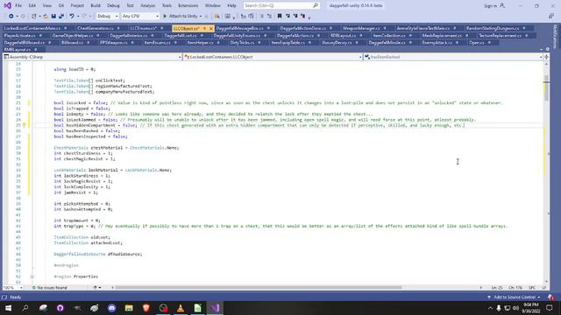Close the LLCObject.cs tab
The image size is (561, 315).
pyautogui.click(x=211, y=28)
